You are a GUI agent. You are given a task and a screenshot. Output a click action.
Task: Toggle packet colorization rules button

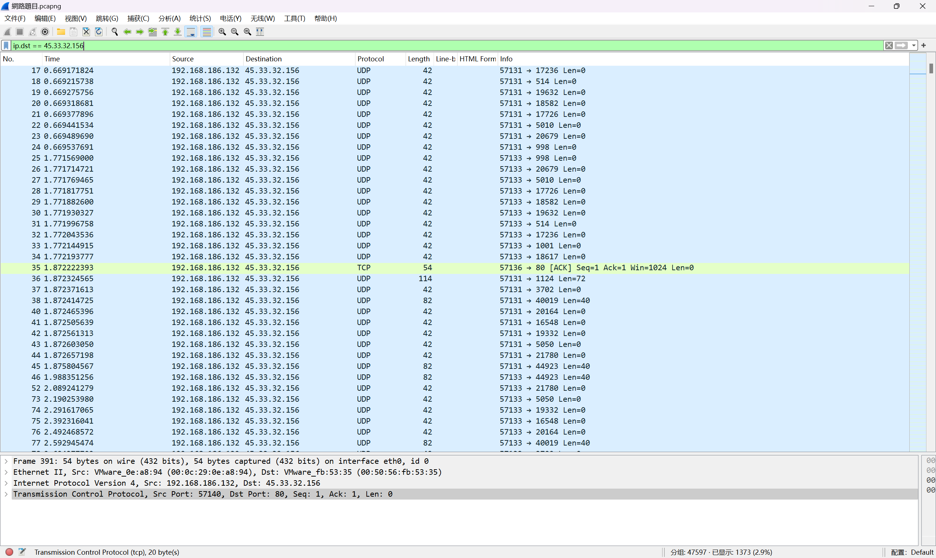207,32
